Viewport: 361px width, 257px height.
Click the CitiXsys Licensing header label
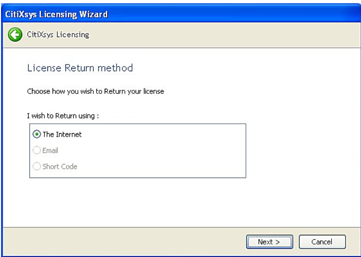point(58,35)
